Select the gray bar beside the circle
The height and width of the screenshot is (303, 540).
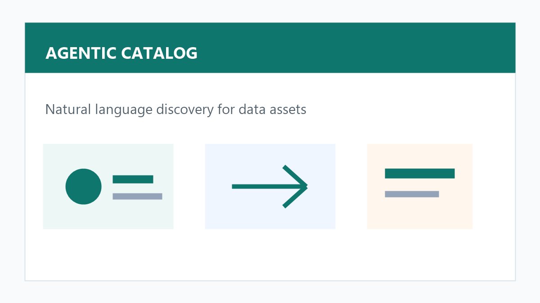[x=137, y=196]
